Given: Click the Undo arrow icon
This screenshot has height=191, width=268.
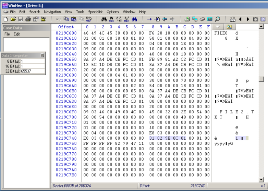Looking at the screenshot, I should (59, 19).
